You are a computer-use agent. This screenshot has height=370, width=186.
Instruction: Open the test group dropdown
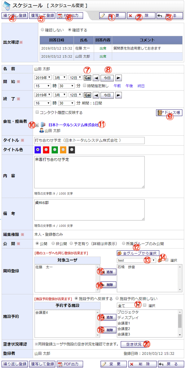(x=136, y=260)
